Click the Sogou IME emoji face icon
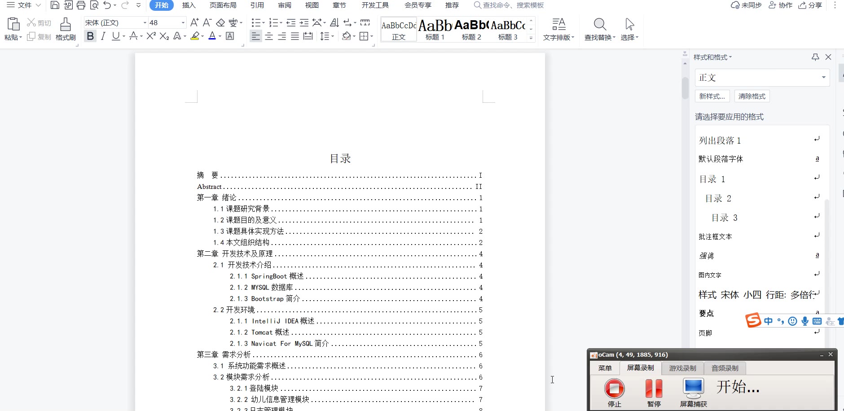The height and width of the screenshot is (411, 844). [x=793, y=321]
